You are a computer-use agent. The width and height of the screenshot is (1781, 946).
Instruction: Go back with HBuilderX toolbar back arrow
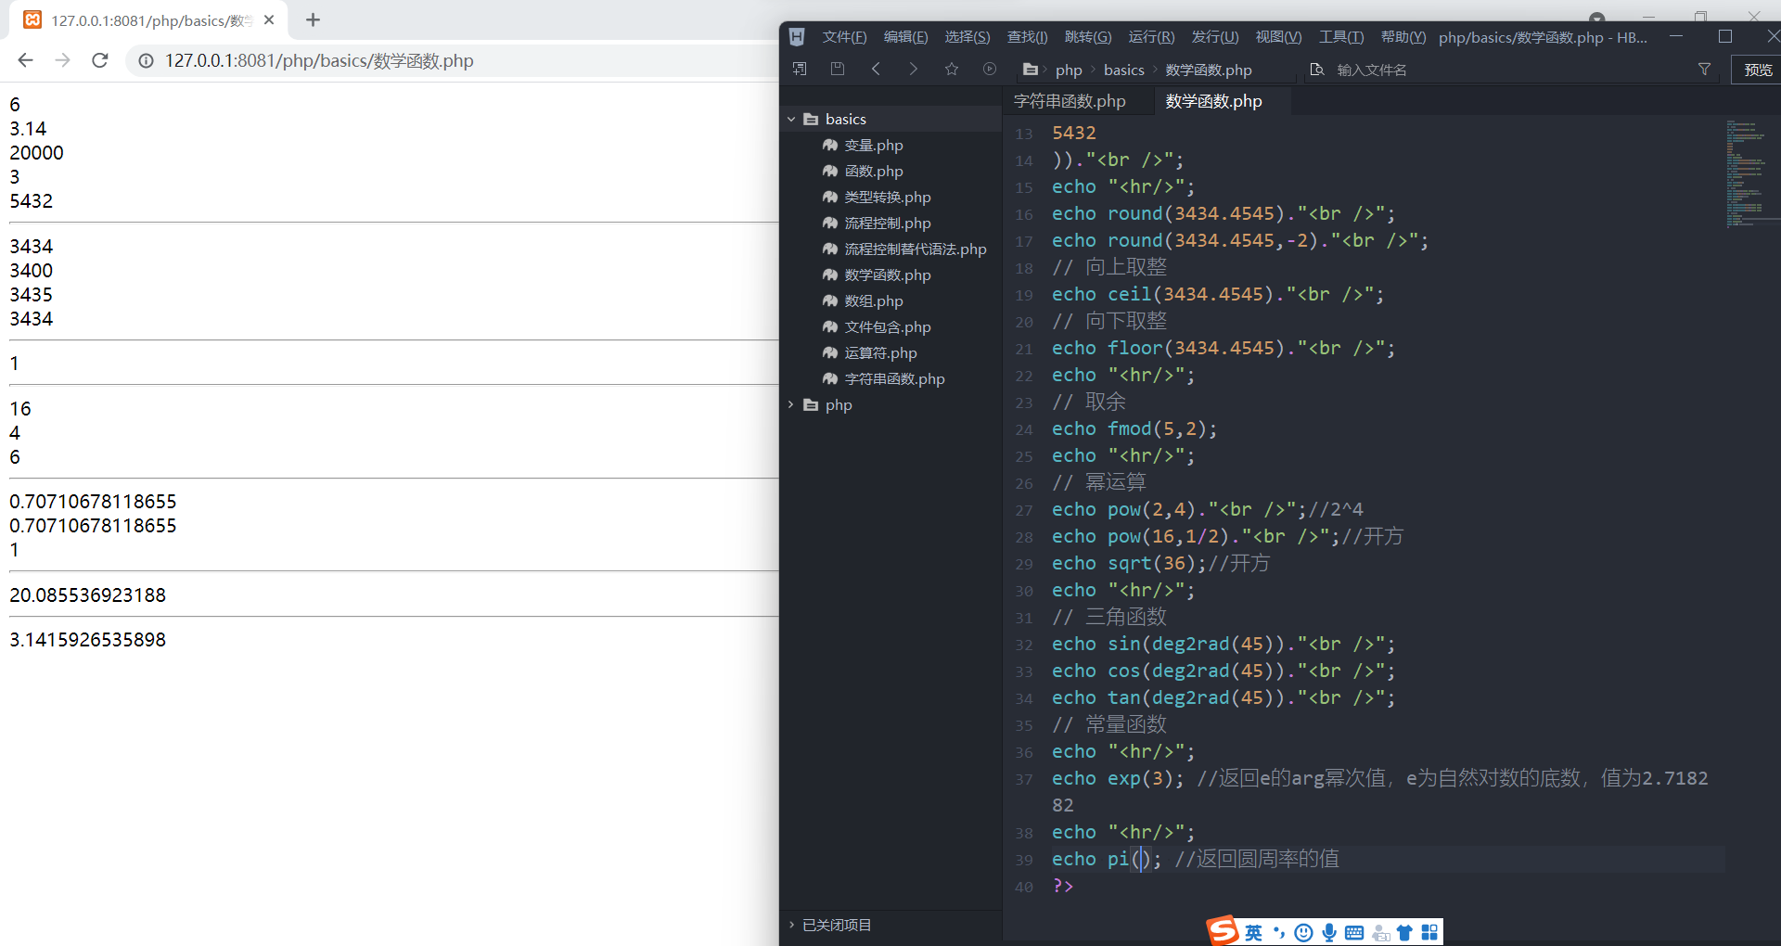pyautogui.click(x=876, y=69)
